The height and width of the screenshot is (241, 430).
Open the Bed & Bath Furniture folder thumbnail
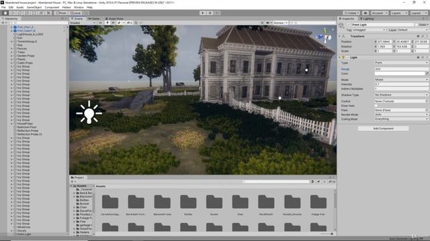click(x=136, y=202)
